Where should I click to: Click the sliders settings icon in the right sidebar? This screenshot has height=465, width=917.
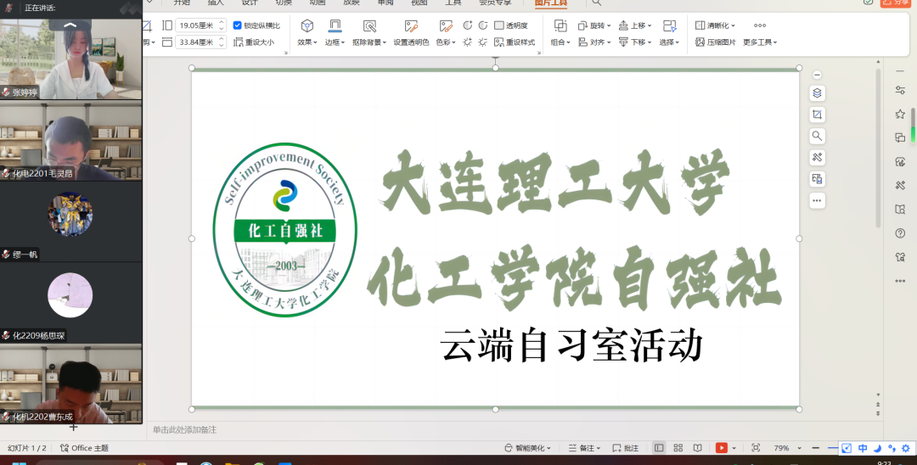click(x=900, y=90)
